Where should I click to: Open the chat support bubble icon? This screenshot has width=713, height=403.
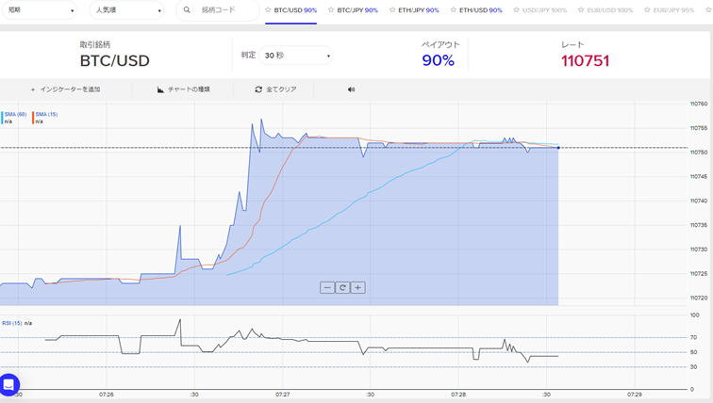8,384
